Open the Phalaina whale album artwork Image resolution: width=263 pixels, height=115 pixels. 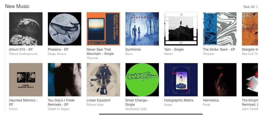click(x=64, y=29)
